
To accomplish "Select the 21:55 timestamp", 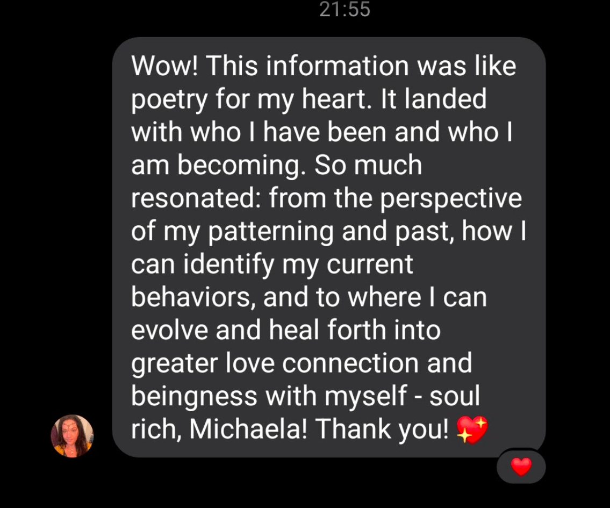I will pos(345,9).
